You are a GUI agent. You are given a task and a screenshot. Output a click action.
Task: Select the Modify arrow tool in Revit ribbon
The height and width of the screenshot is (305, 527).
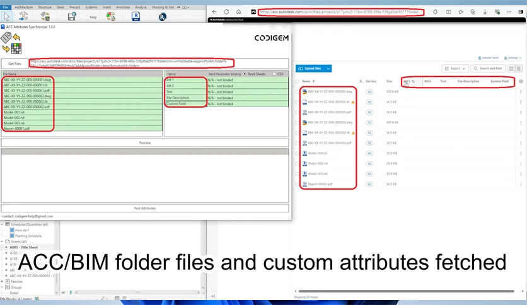6,16
